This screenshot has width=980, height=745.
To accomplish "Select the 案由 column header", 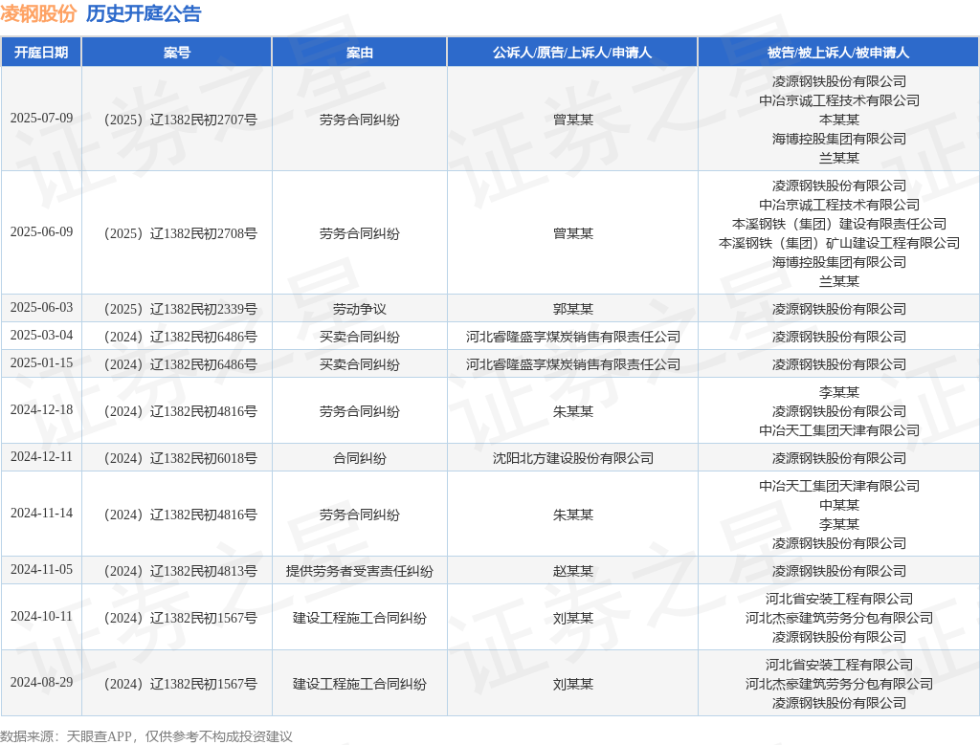I will (x=360, y=53).
